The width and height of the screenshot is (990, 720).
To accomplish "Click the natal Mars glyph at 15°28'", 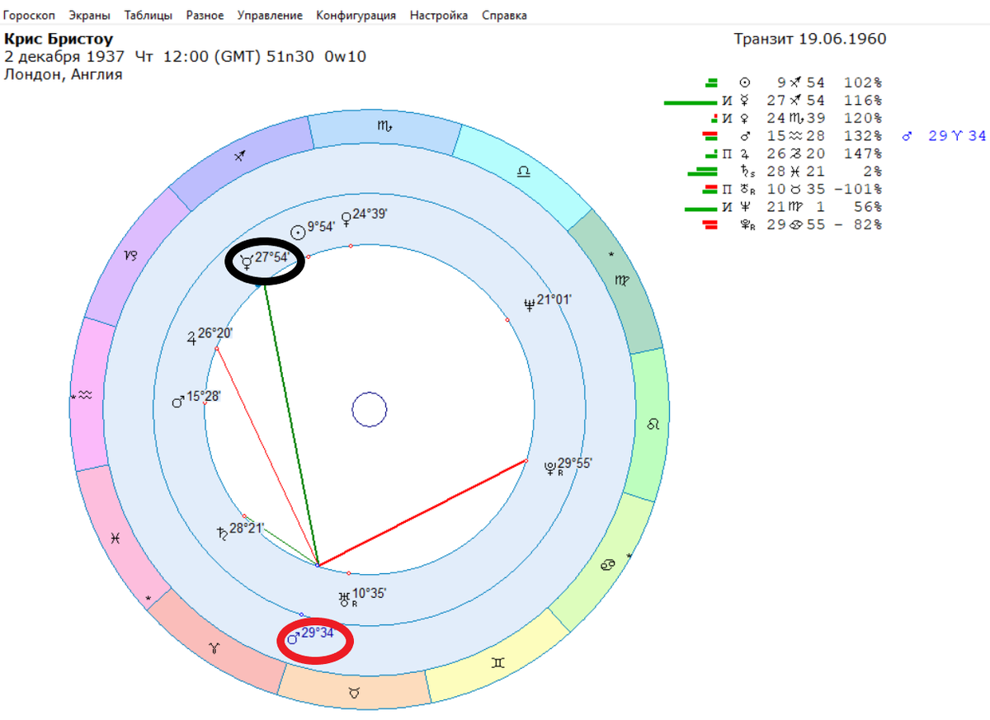I will click(x=177, y=400).
